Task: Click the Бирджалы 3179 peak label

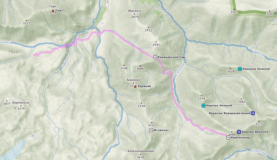Action: tap(21, 106)
